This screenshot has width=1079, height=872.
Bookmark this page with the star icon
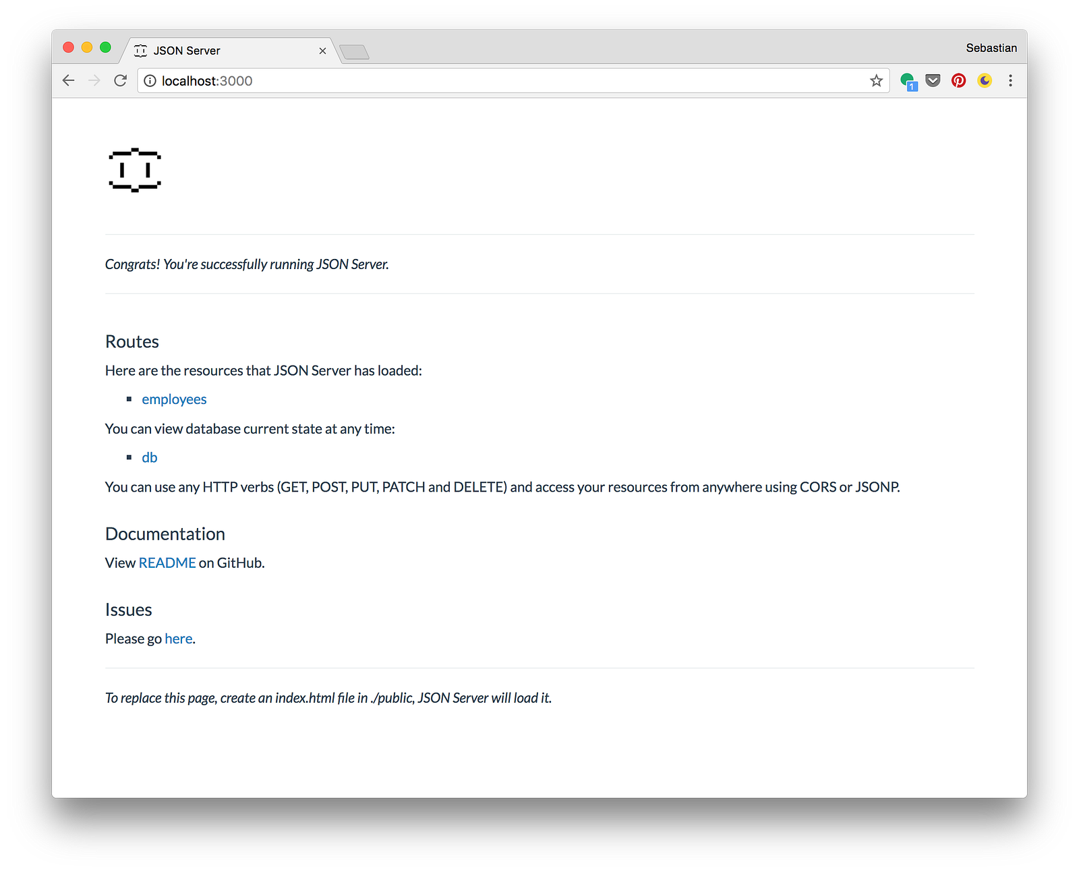876,81
